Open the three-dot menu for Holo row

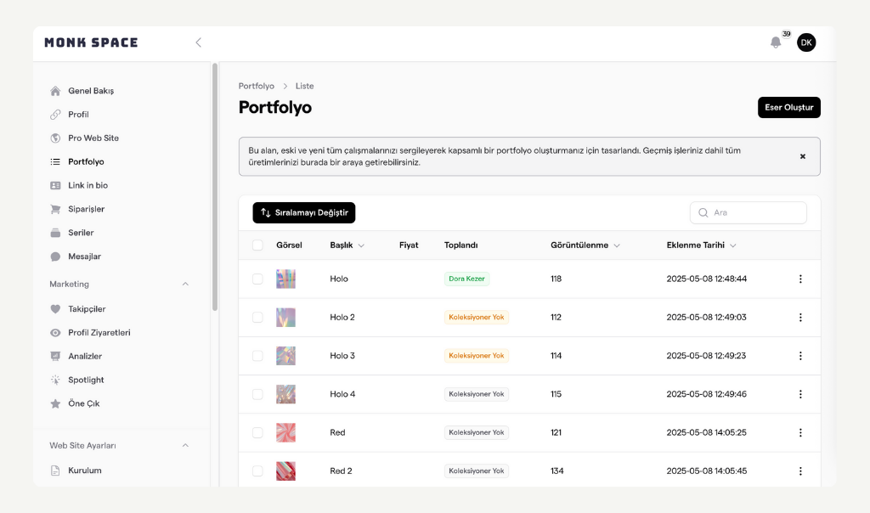[x=799, y=279]
